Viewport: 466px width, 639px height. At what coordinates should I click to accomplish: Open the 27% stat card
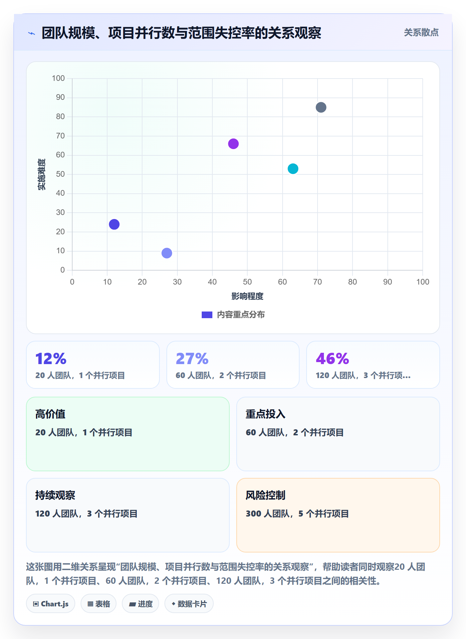(233, 365)
